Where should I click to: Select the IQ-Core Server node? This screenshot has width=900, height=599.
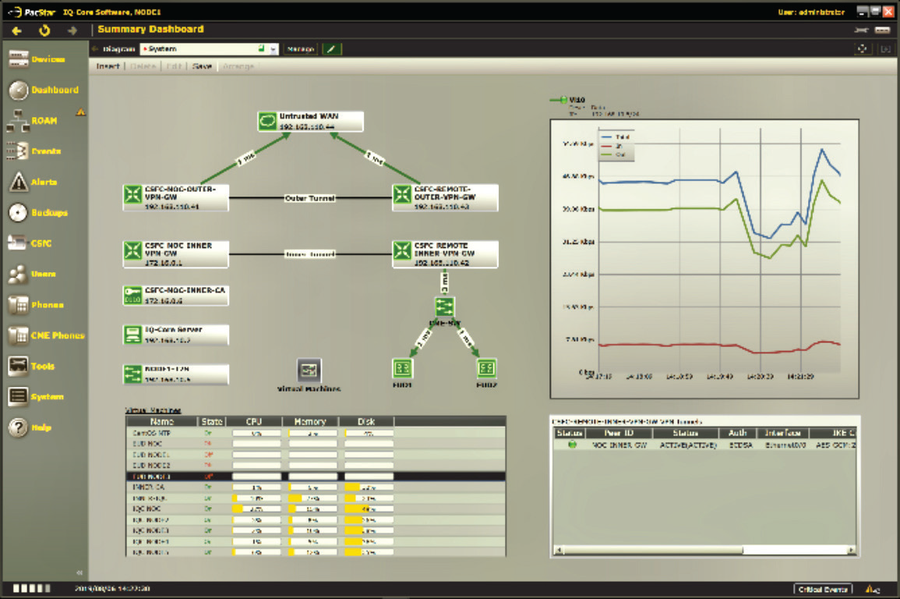pos(175,335)
